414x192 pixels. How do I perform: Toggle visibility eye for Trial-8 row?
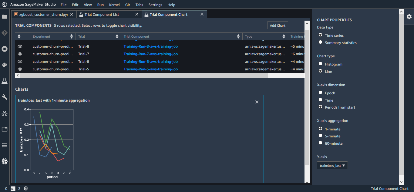point(20,46)
